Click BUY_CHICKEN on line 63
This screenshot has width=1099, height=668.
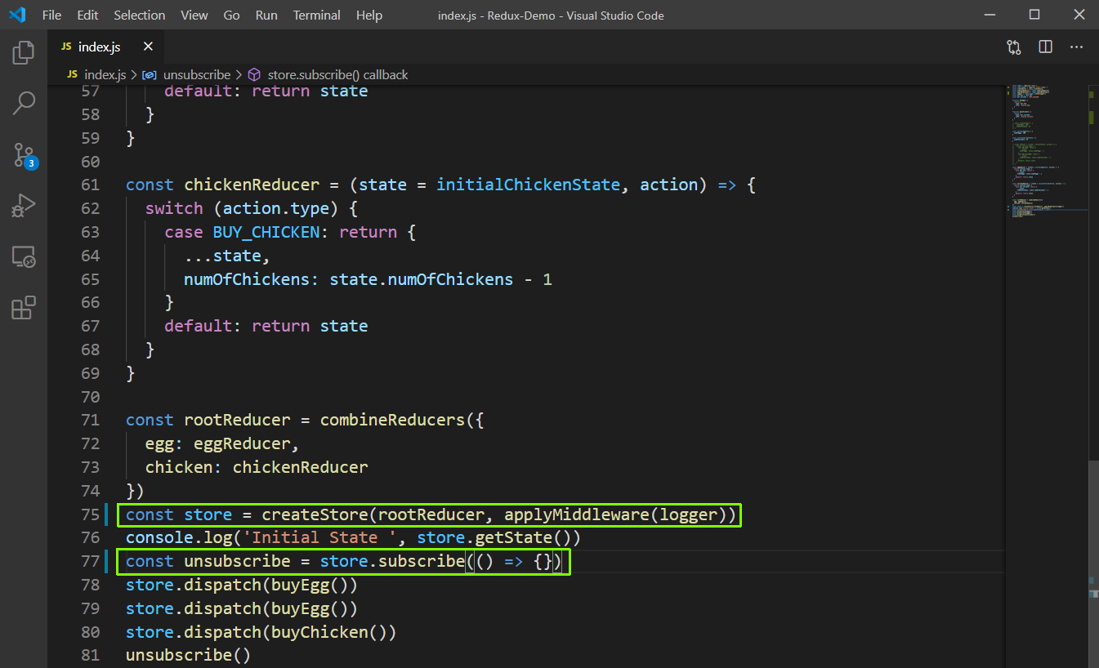tap(266, 232)
